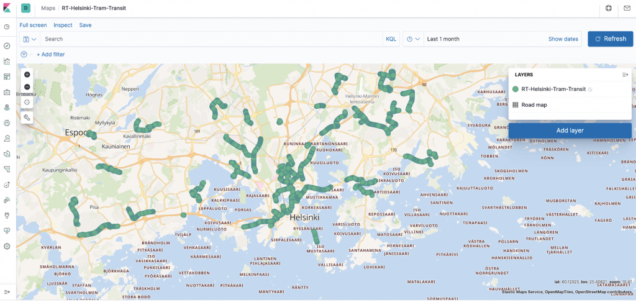Open the map tools wrench control
The image size is (636, 302).
click(x=27, y=117)
